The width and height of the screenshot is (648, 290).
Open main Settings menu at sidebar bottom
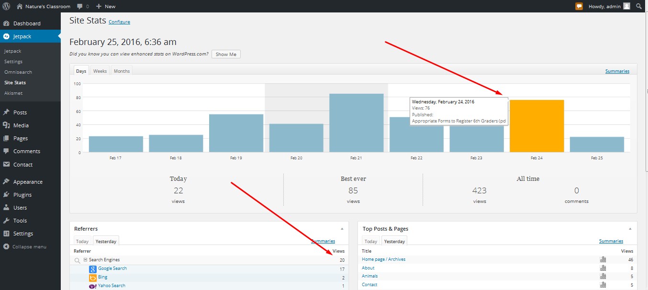(30, 234)
